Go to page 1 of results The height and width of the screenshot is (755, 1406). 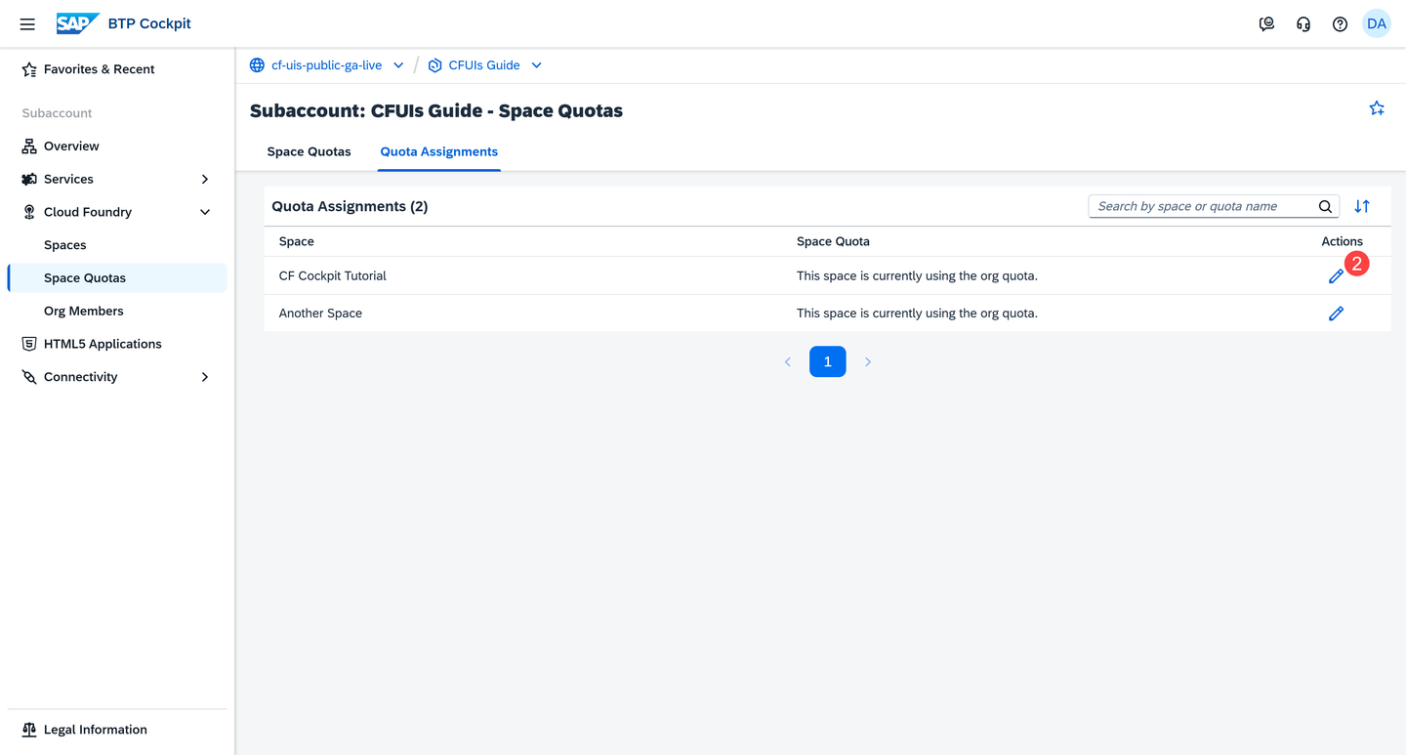tap(828, 361)
